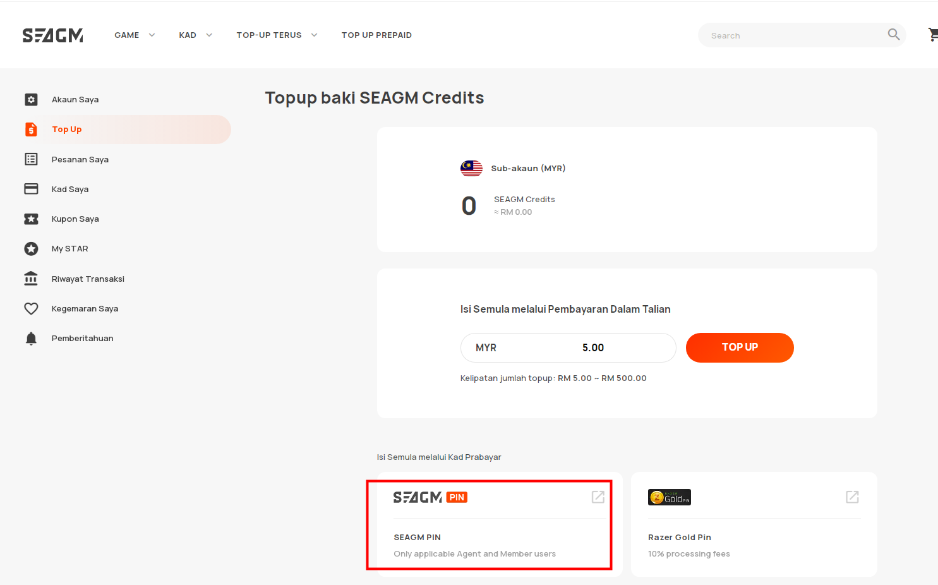Click the '≈ RM 0.00' text
Screen dimensions: 938x585
(x=513, y=212)
